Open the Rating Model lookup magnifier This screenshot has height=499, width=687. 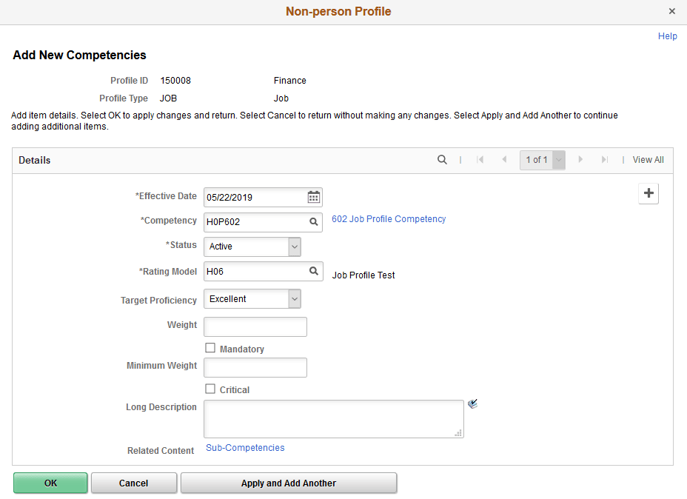click(x=315, y=271)
